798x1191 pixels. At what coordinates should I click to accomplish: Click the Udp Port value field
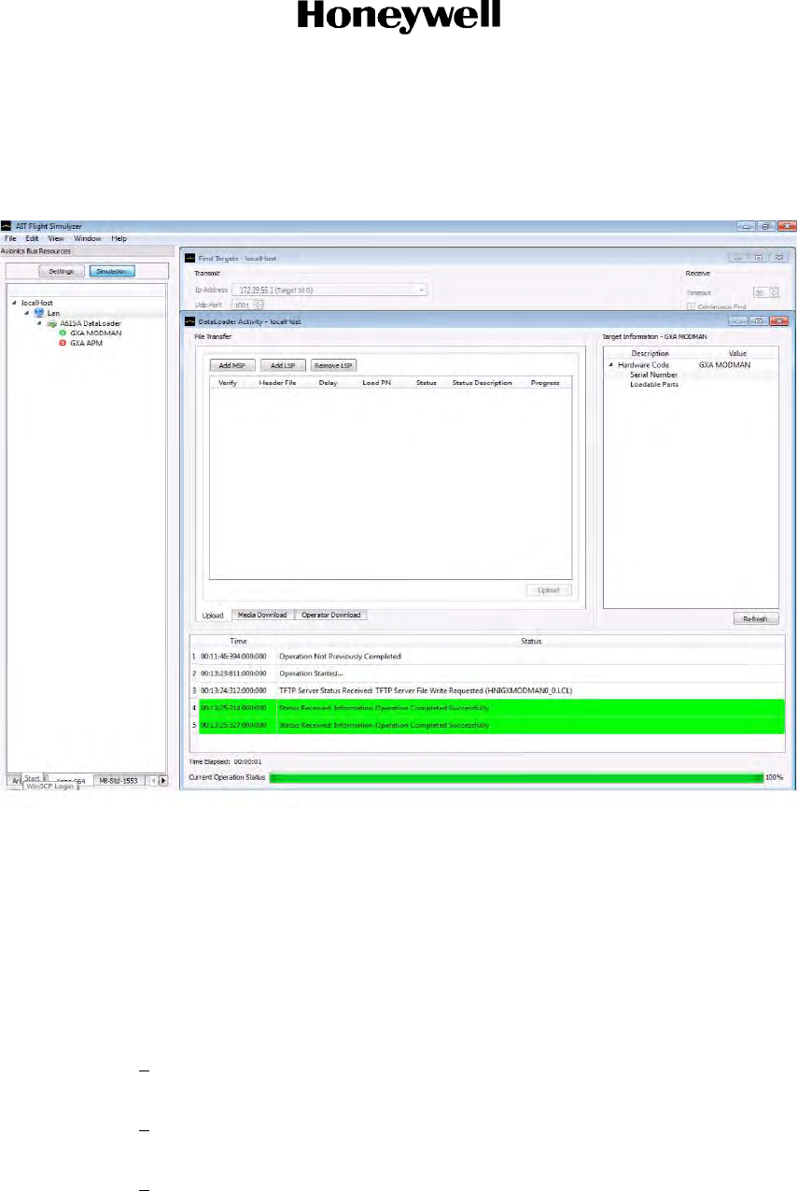243,305
